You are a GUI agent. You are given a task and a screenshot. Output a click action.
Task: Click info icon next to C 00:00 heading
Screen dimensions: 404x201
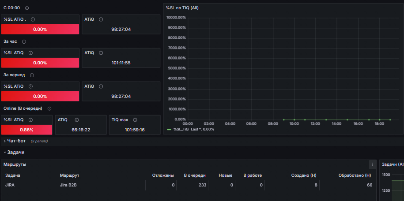point(27,8)
